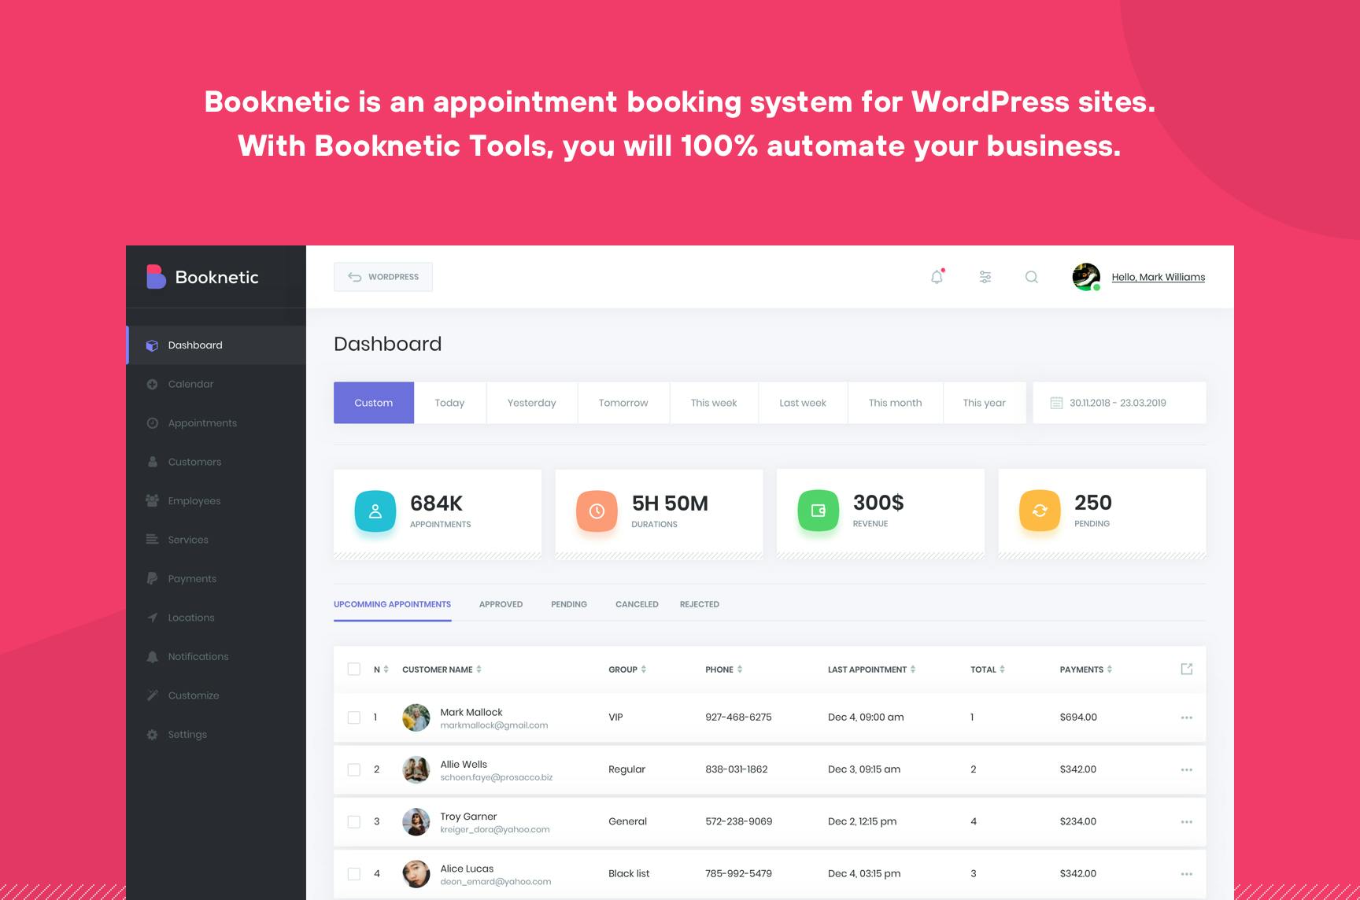Switch to Upcomming Appointments tab
1360x900 pixels.
pyautogui.click(x=392, y=604)
